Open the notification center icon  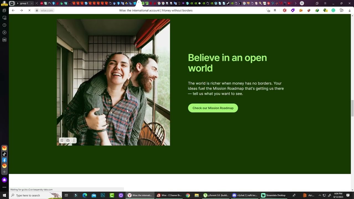pyautogui.click(x=348, y=195)
